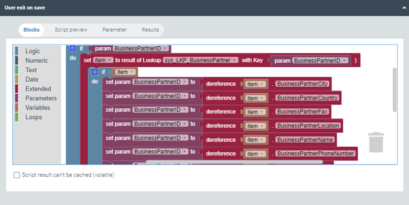409x205 pixels.
Task: Open item dropdown in BusinessPartnerFax row
Action: click(255, 112)
